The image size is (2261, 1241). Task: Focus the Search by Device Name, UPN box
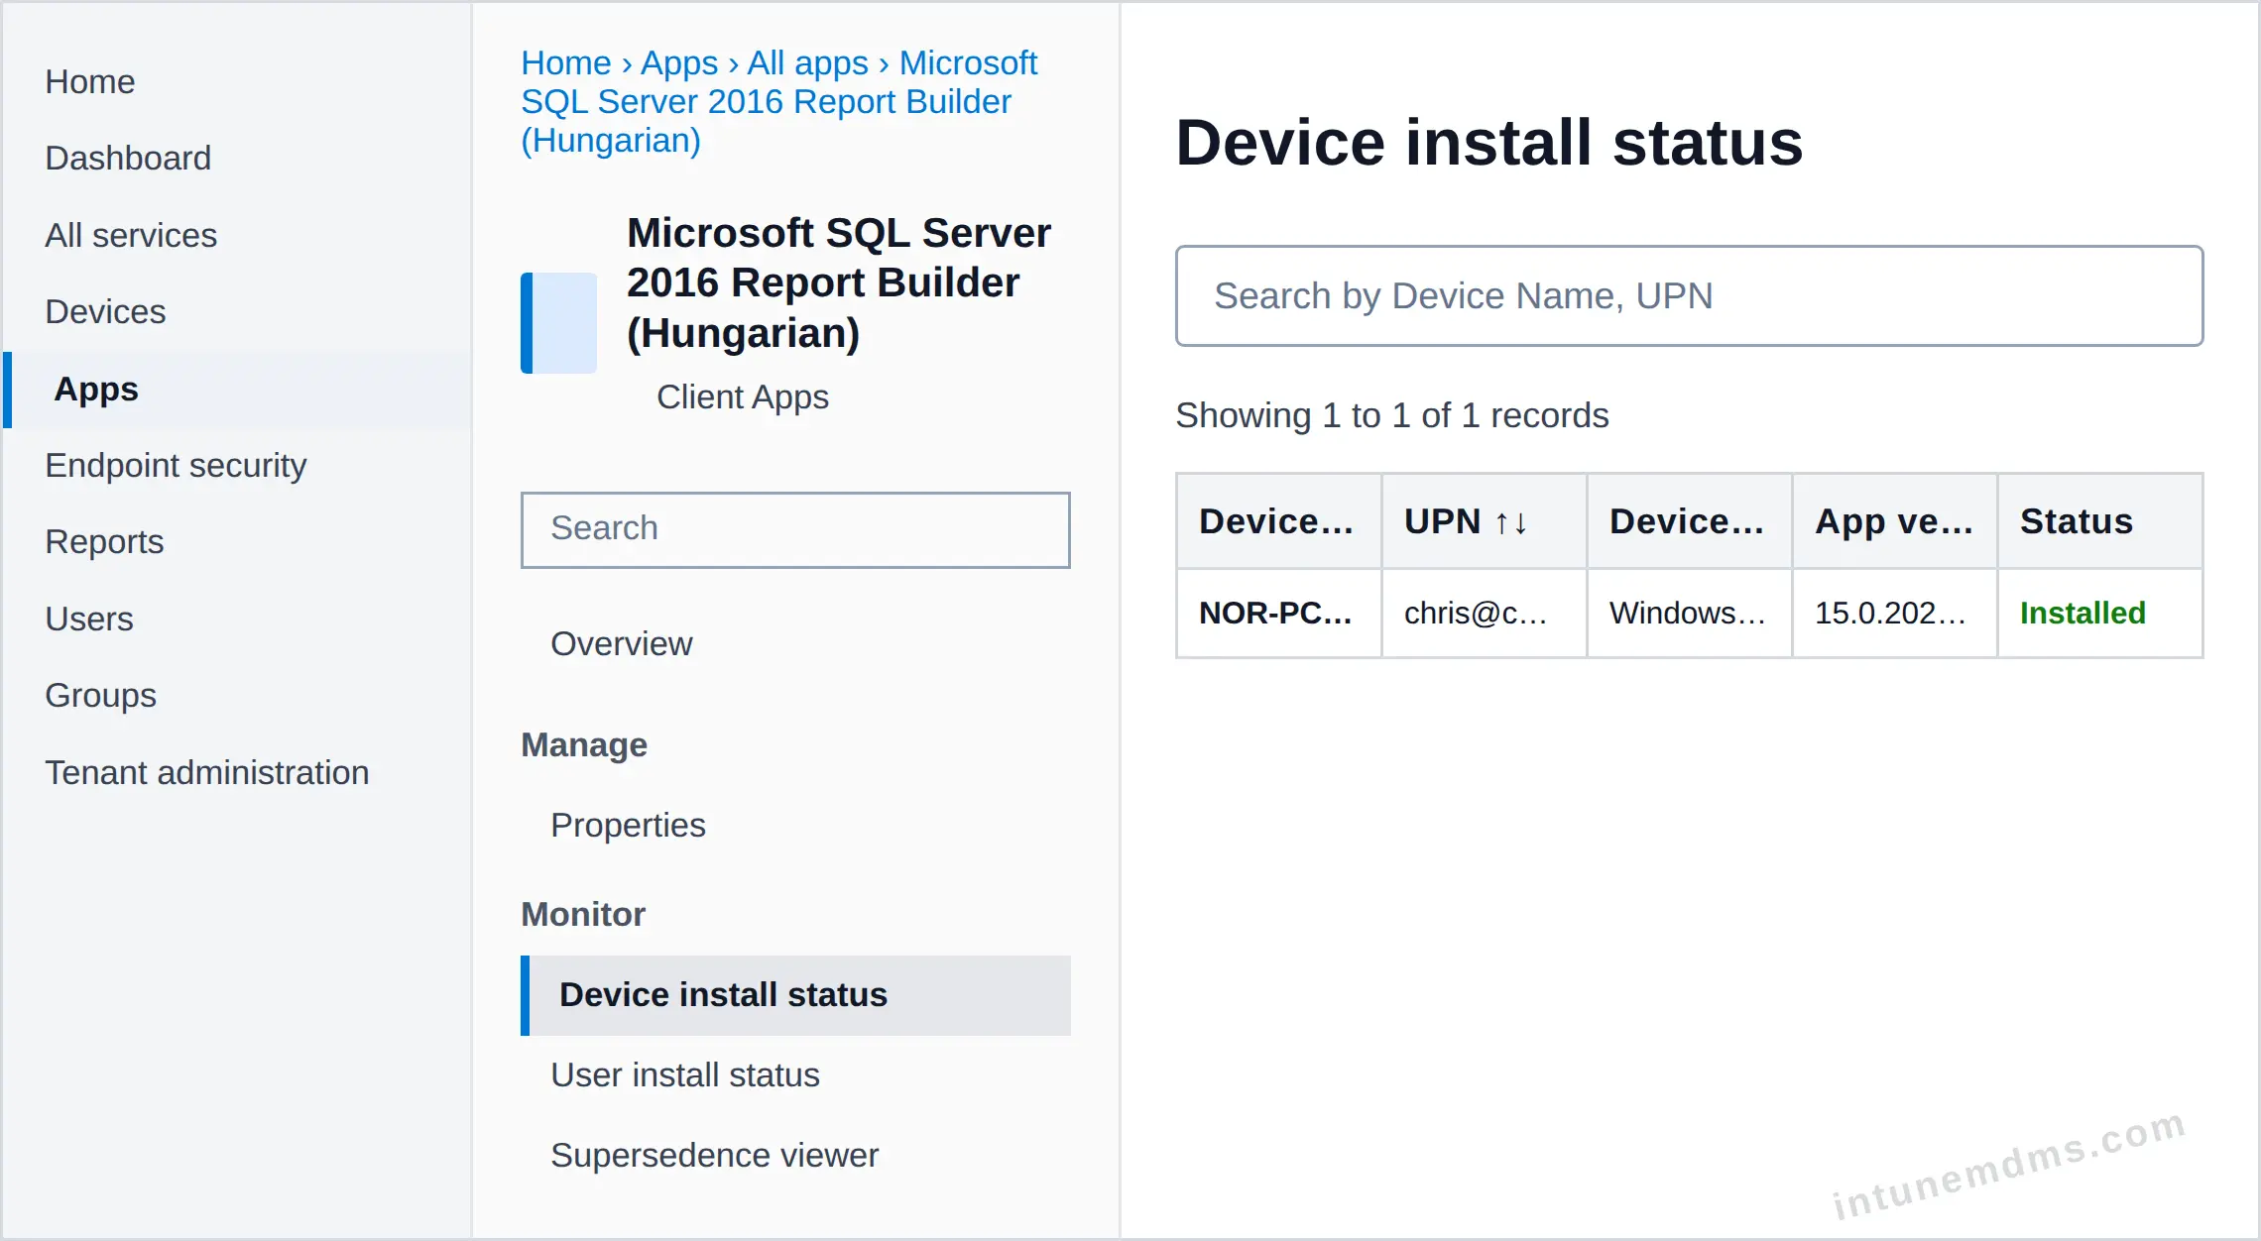1689,295
